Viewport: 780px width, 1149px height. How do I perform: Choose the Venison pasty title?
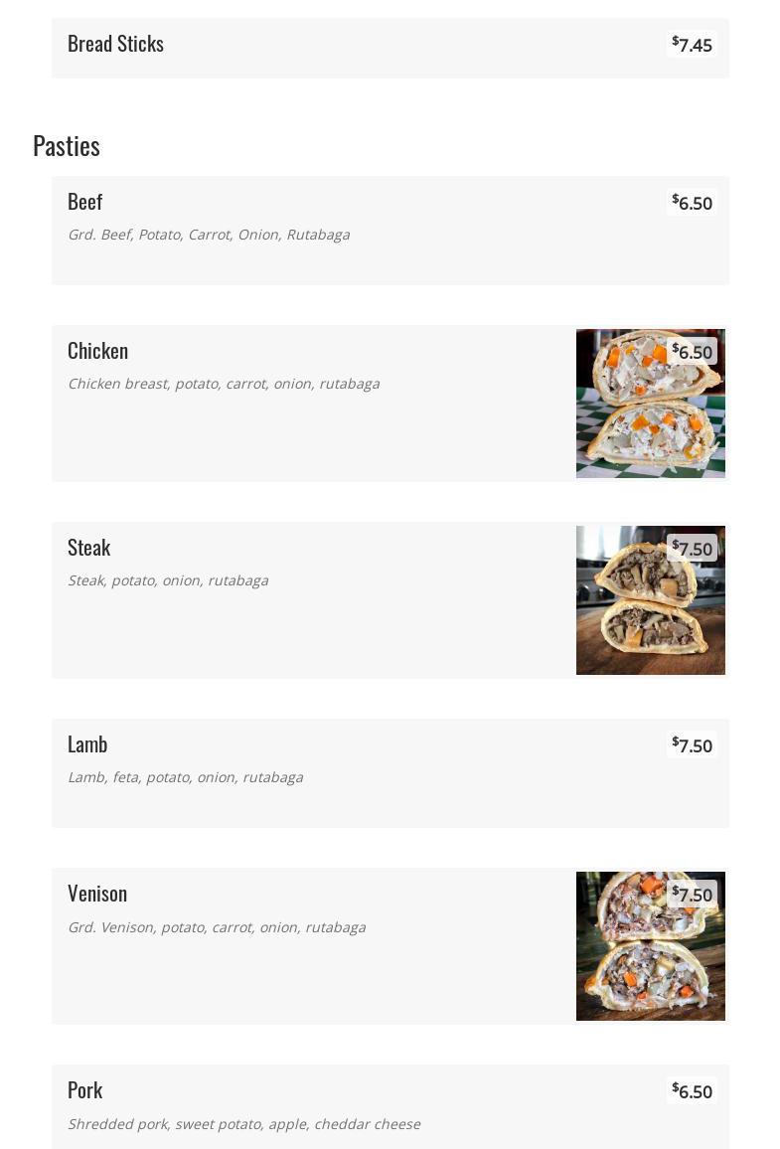(x=97, y=894)
